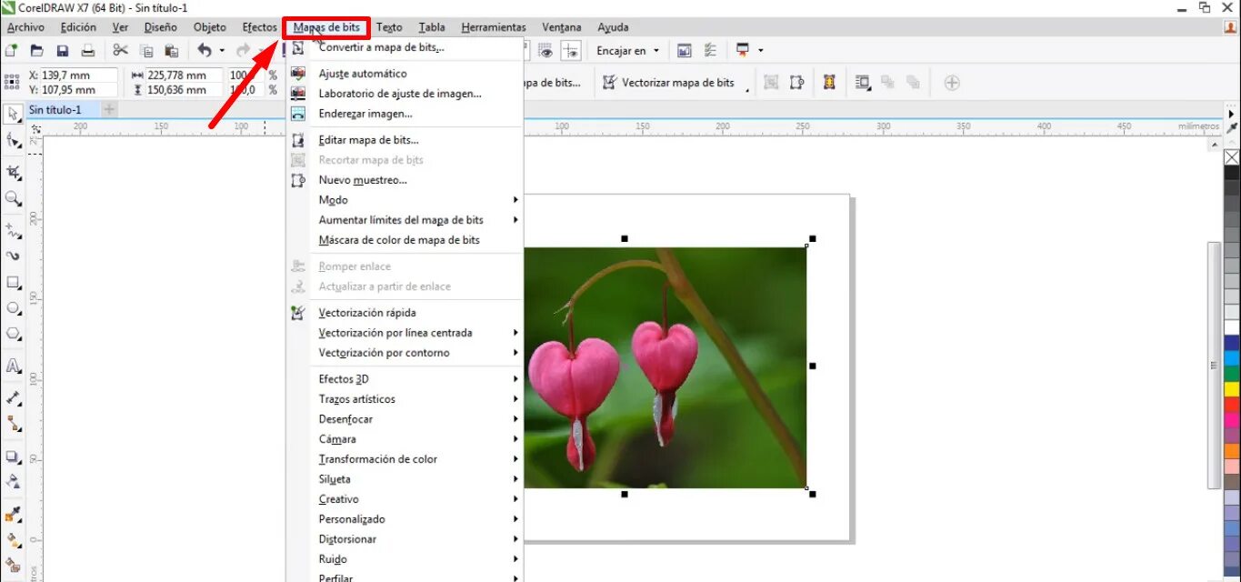Create a new document with the toolbar icon
1241x582 pixels.
point(12,51)
